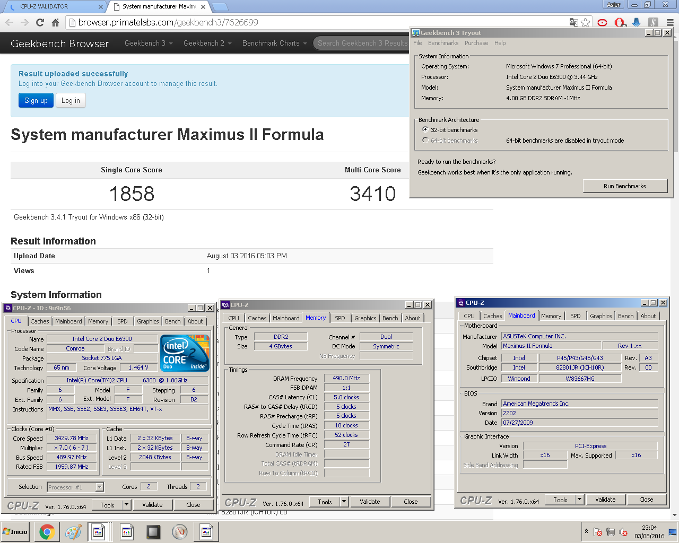Click the browser forward arrow
Viewport: 679px width, 543px height.
point(24,22)
